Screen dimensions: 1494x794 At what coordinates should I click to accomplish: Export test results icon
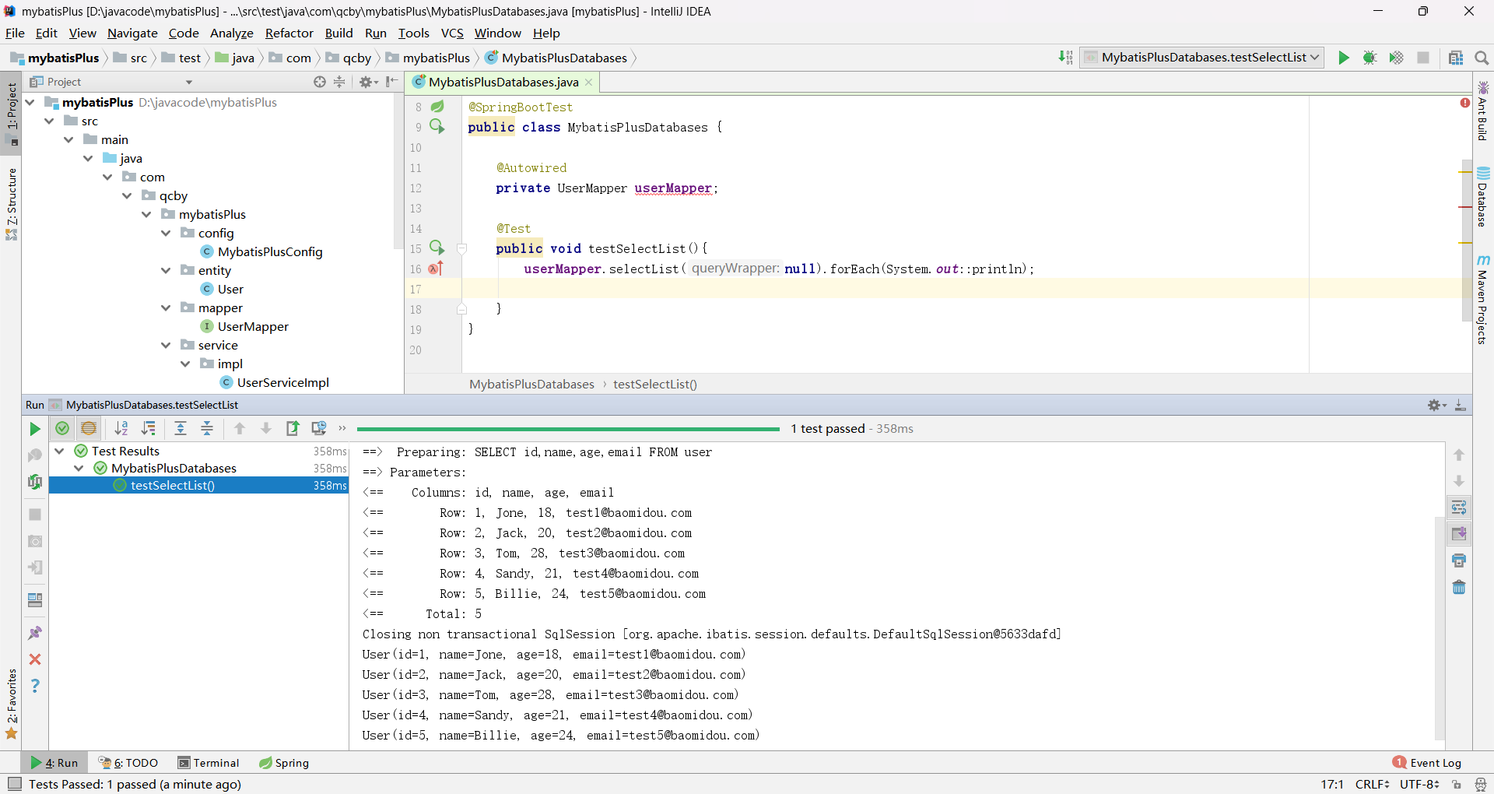pos(293,428)
